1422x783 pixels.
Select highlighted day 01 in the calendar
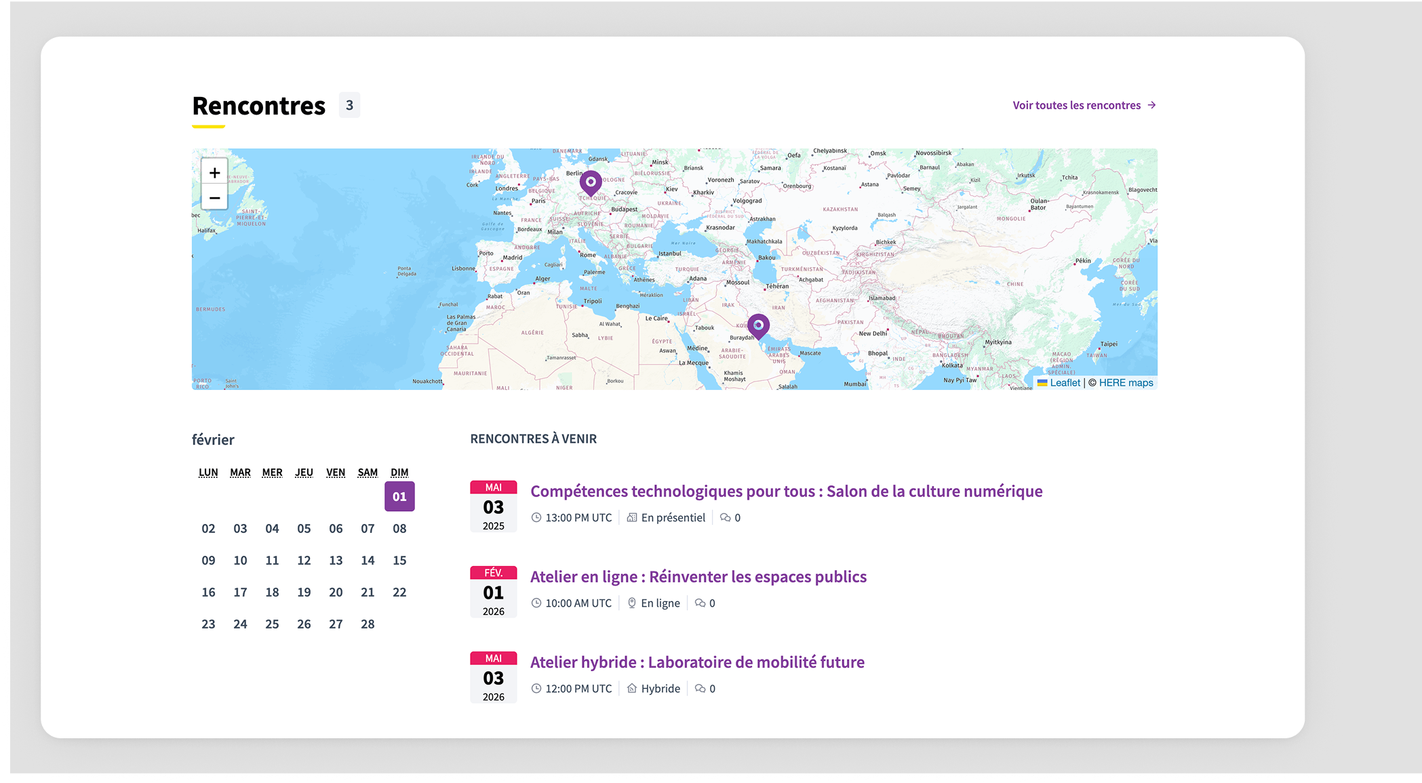[399, 496]
